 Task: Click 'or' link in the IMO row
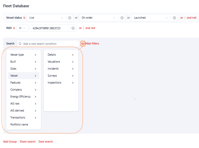pyautogui.click(x=80, y=28)
